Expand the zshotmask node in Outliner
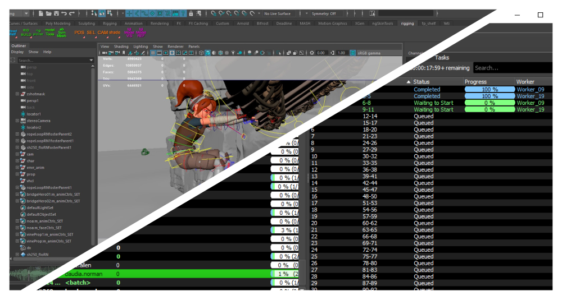The height and width of the screenshot is (300, 562). (17, 94)
